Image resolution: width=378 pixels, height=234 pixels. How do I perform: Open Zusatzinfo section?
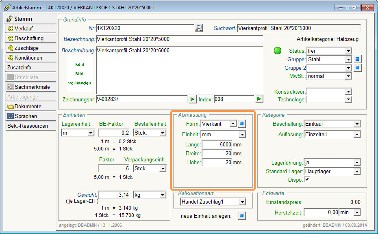30,67
